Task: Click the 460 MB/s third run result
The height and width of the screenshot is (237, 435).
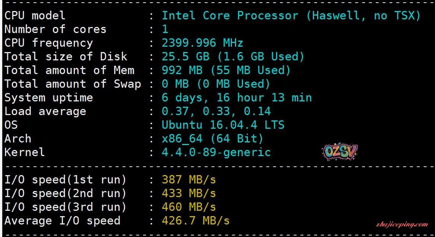Action: click(x=189, y=207)
